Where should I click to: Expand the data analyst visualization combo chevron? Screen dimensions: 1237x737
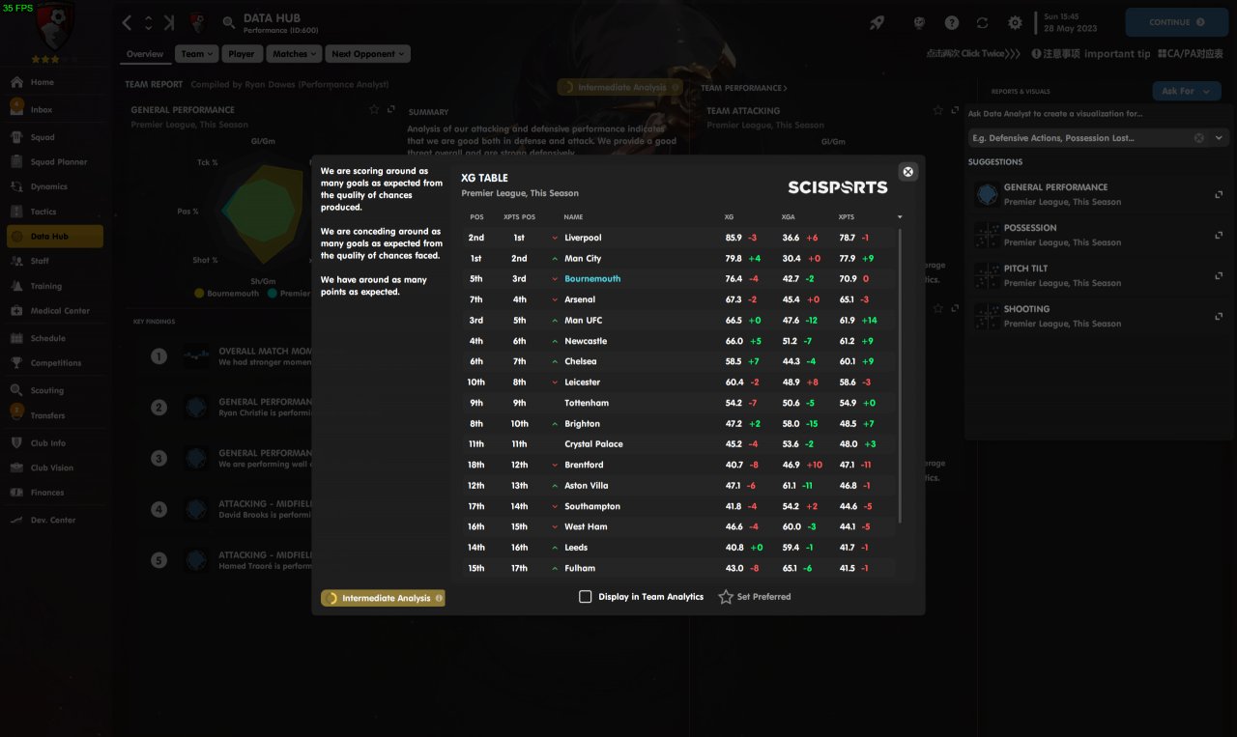point(1219,138)
